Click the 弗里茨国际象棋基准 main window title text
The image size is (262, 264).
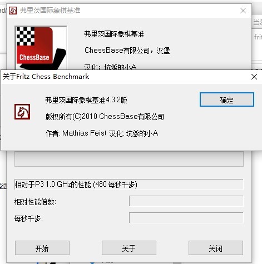[x=50, y=11]
